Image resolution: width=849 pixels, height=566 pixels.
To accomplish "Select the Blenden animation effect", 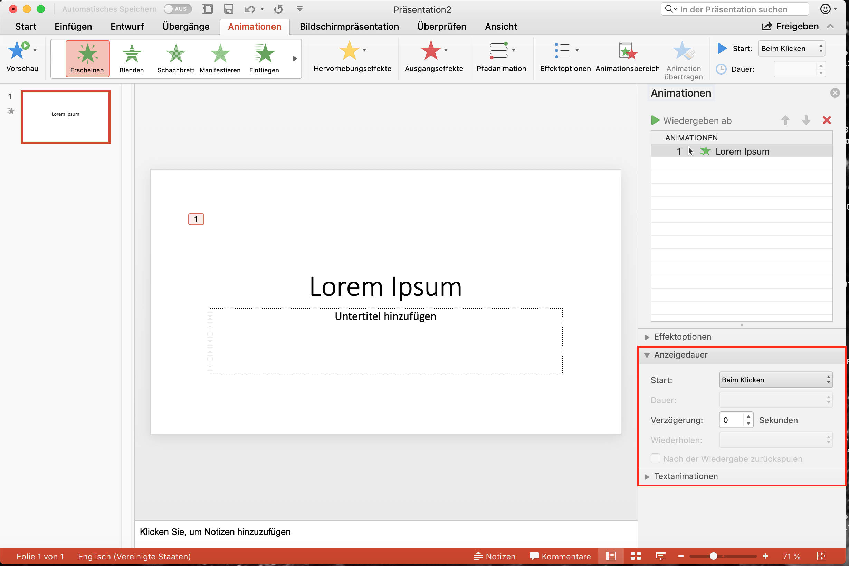I will point(132,58).
